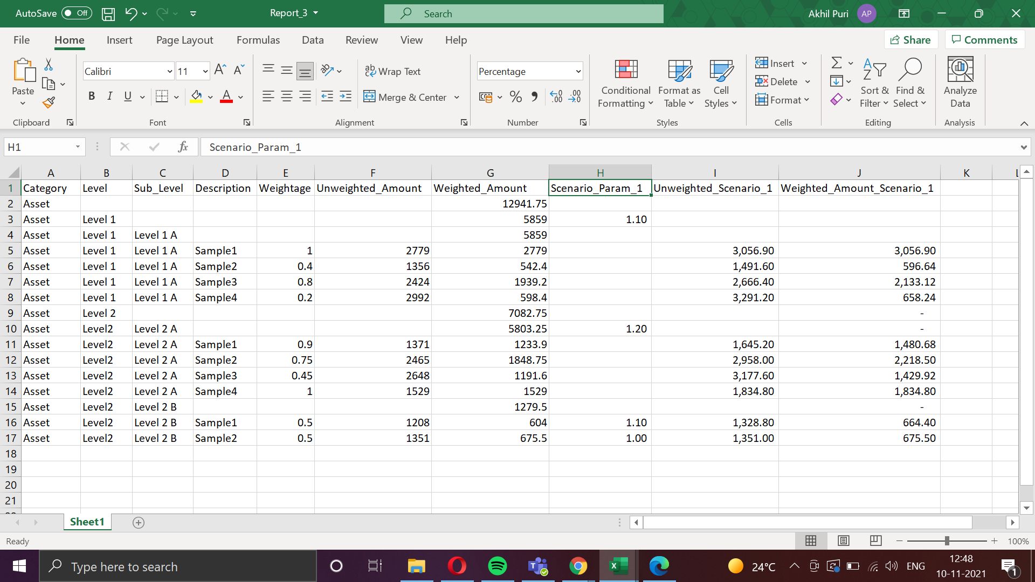Expand the Percentage number format dropdown
Image resolution: width=1035 pixels, height=582 pixels.
[578, 71]
